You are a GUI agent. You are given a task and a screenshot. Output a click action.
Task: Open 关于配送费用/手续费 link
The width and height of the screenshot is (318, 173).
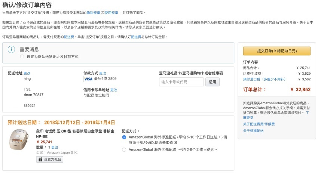click(259, 124)
